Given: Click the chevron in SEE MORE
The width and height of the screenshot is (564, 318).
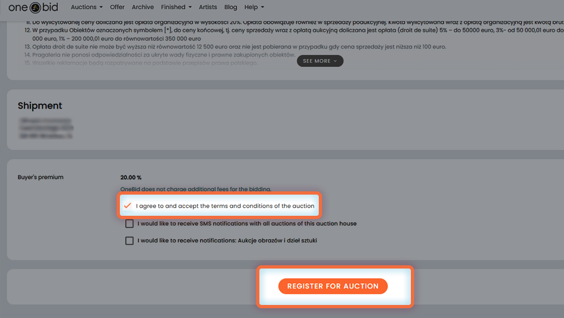Looking at the screenshot, I should click(335, 61).
